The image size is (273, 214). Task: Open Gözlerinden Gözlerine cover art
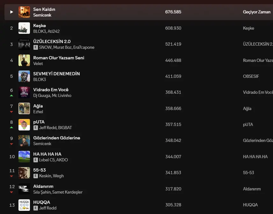click(x=24, y=141)
